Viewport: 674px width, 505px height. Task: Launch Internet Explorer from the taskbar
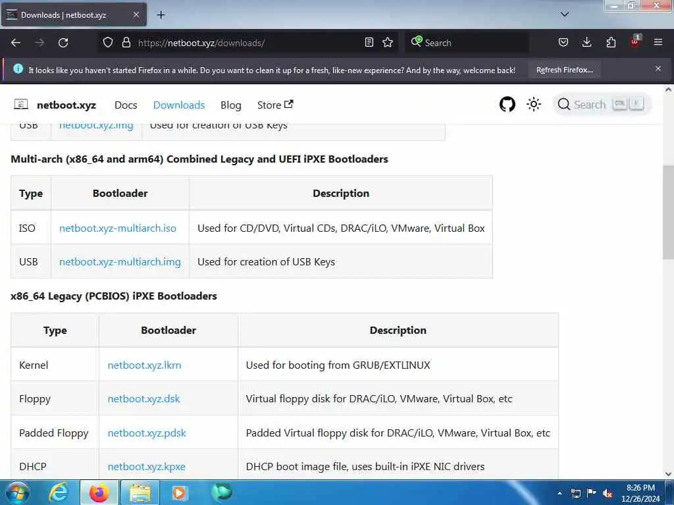pyautogui.click(x=58, y=492)
